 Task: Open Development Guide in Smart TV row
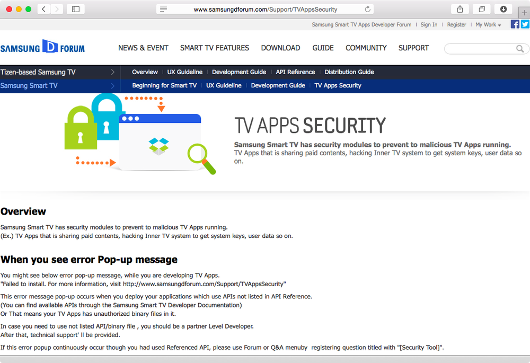[x=278, y=85]
